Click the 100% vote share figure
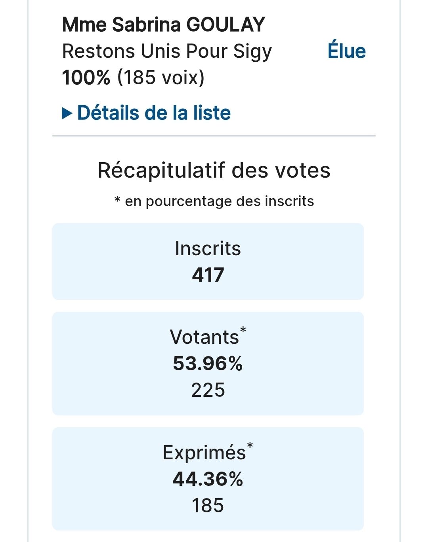 [x=86, y=77]
